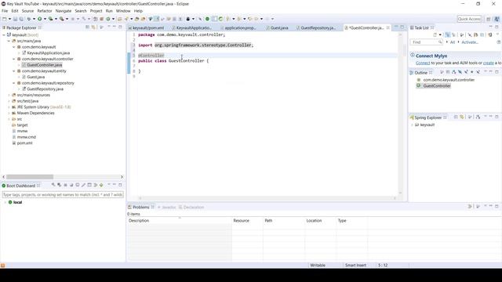Click Find field in Task List
This screenshot has height=282, width=502.
click(x=427, y=42)
